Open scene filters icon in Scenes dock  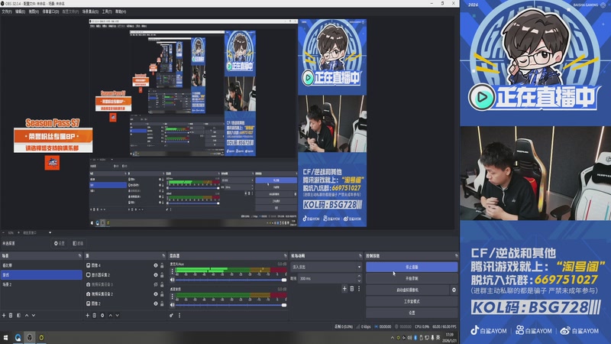[x=18, y=315]
